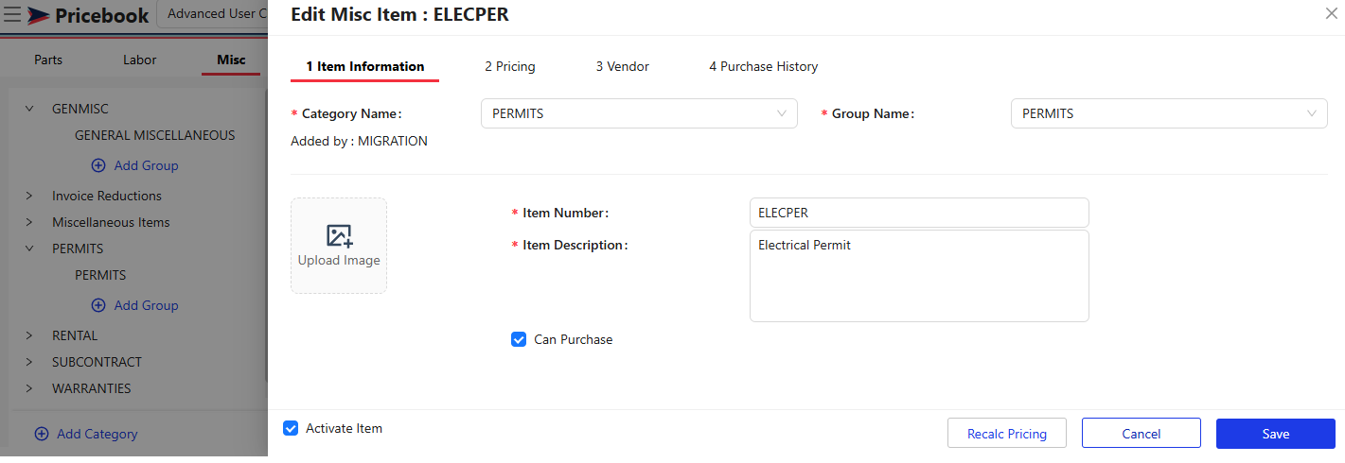Click the plus icon under GENERAL MISCELLANEOUS

click(x=98, y=165)
